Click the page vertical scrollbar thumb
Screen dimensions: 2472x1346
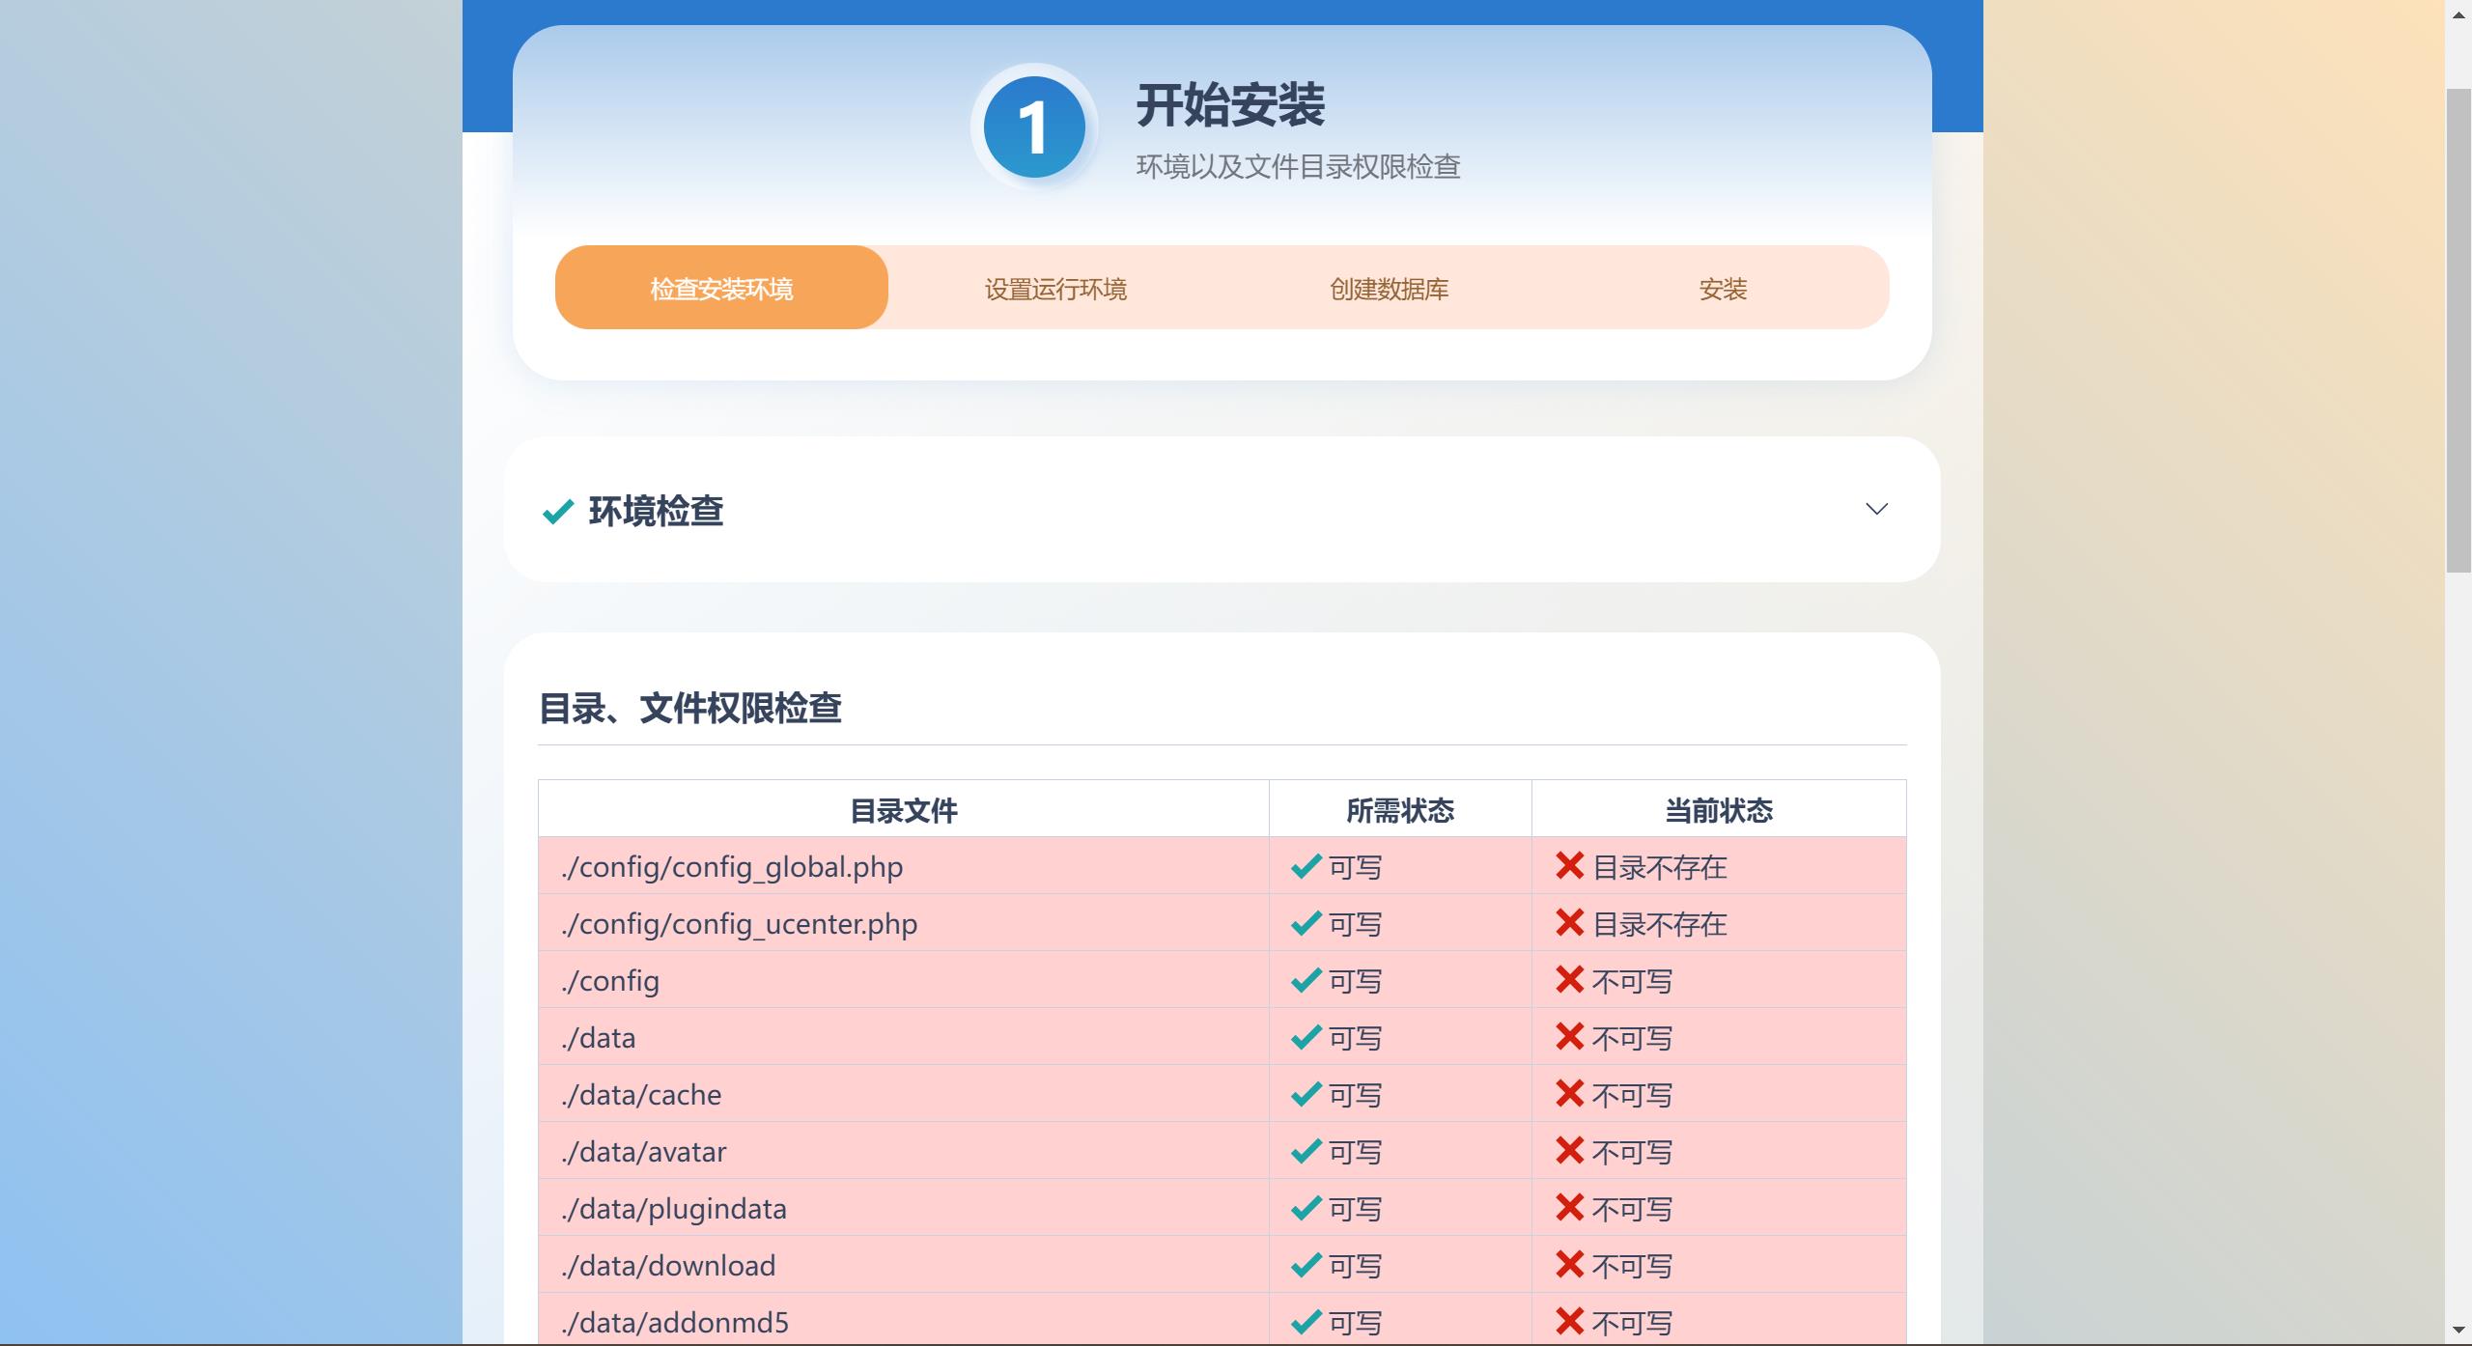click(x=2458, y=330)
